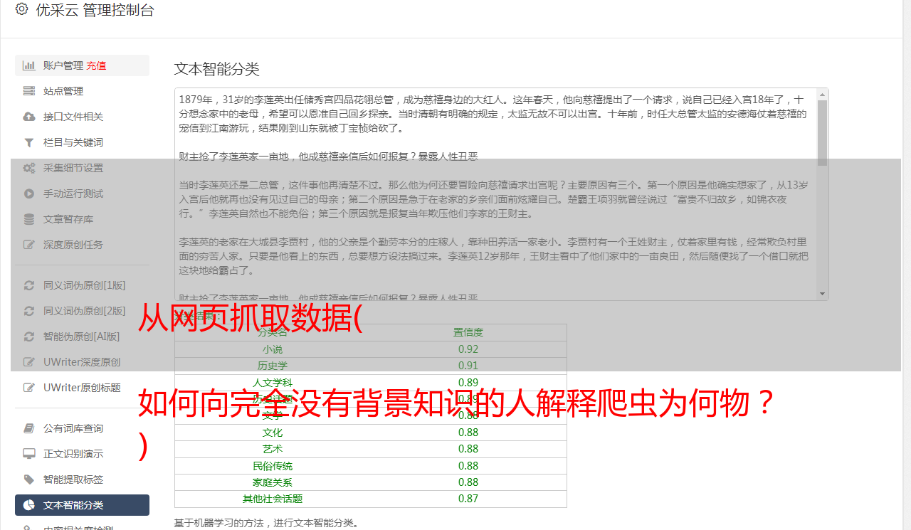Image resolution: width=911 pixels, height=530 pixels.
Task: Open UWriter原创标题 menu entry
Action: click(82, 388)
